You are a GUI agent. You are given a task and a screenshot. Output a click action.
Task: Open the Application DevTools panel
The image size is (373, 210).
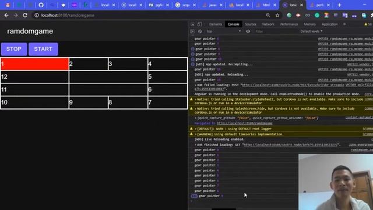coord(329,24)
